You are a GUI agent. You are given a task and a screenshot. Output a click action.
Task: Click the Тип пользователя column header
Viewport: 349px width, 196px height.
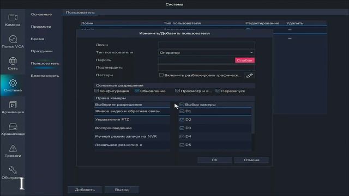point(182,23)
